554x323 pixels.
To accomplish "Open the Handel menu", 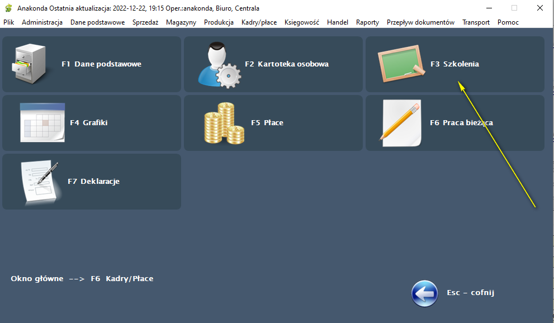I will 338,22.
